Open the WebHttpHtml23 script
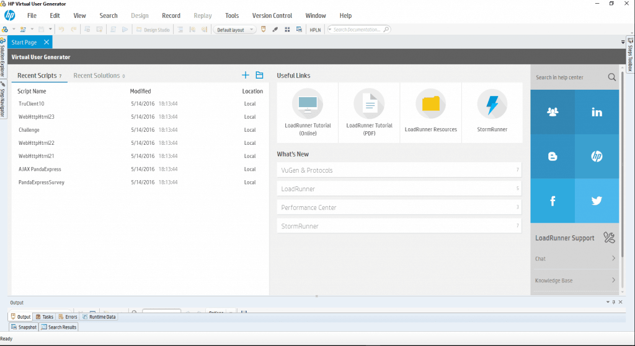 click(36, 117)
